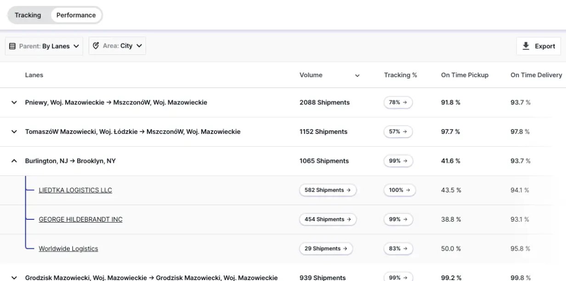Viewport: 566px width, 281px height.
Task: Click the 78% tracking badge
Action: [x=398, y=103]
